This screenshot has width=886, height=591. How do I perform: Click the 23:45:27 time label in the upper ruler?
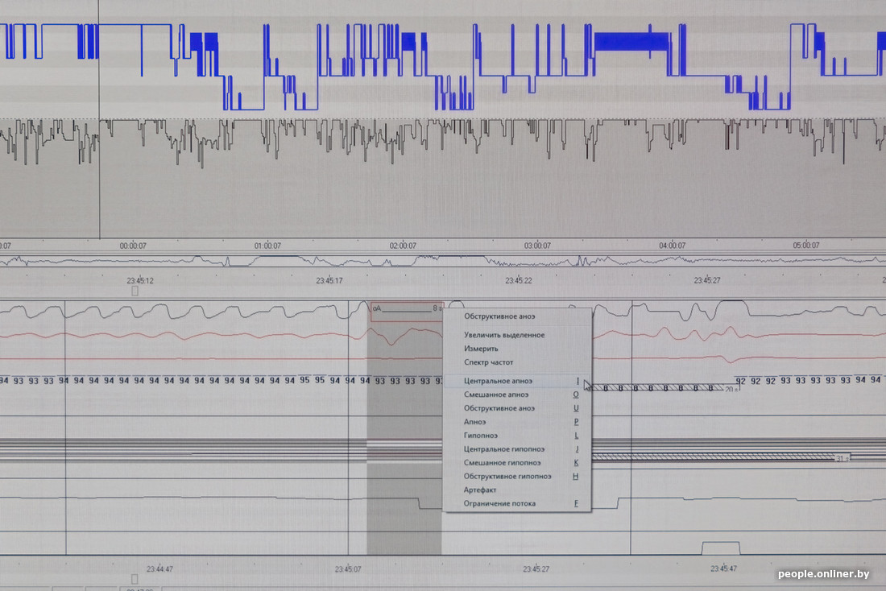coord(707,280)
